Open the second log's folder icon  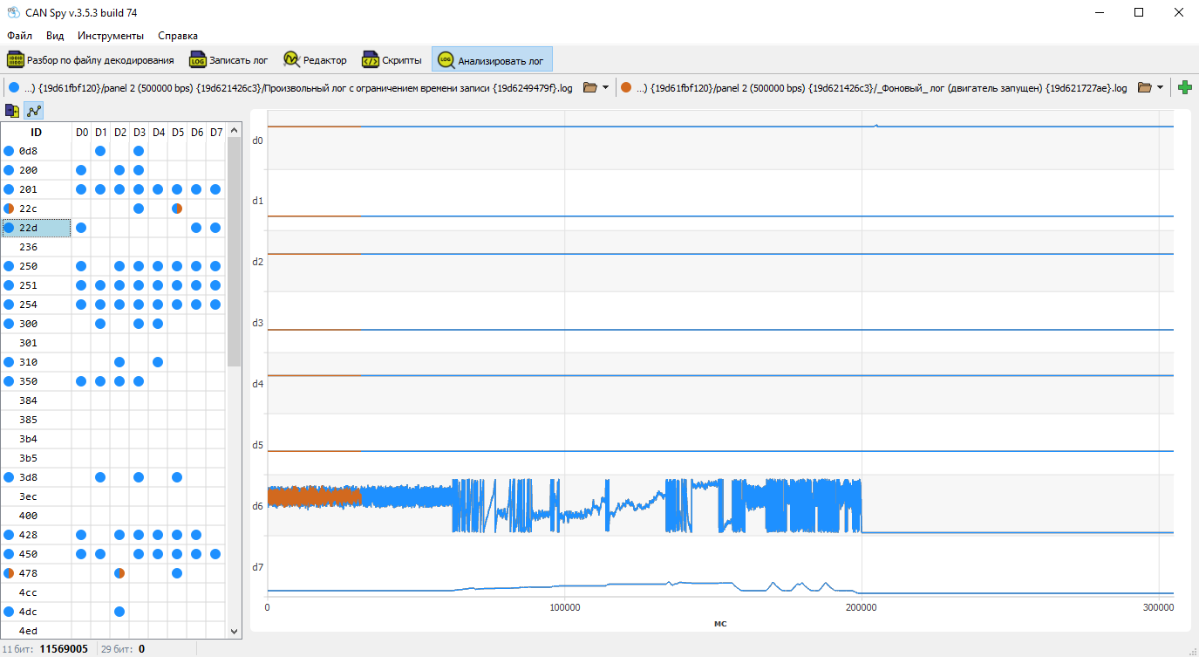click(x=1145, y=87)
